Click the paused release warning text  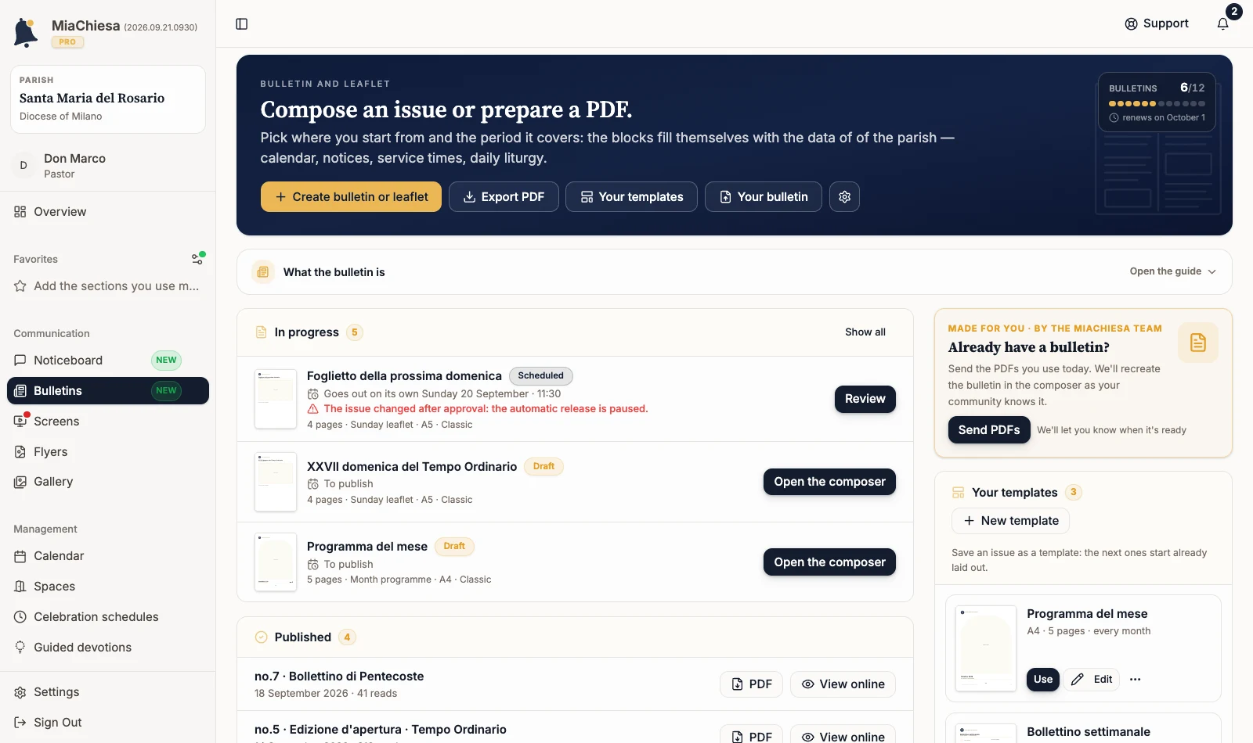click(486, 409)
